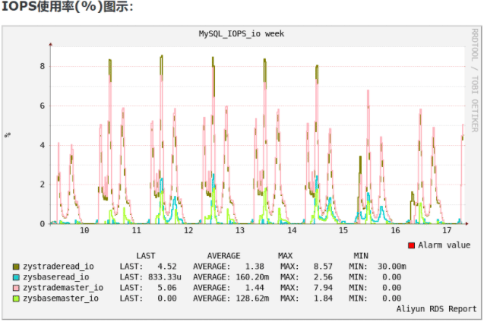487x322 pixels.
Task: Select the zystrademaster_io legend label
Action: [x=63, y=288]
